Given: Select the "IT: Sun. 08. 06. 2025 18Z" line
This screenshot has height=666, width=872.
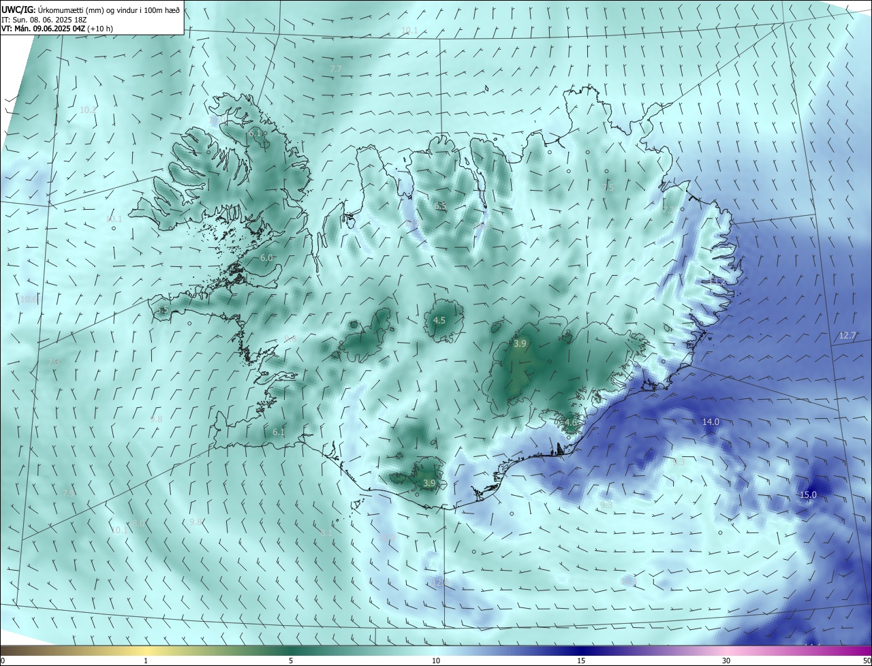Looking at the screenshot, I should 44,20.
